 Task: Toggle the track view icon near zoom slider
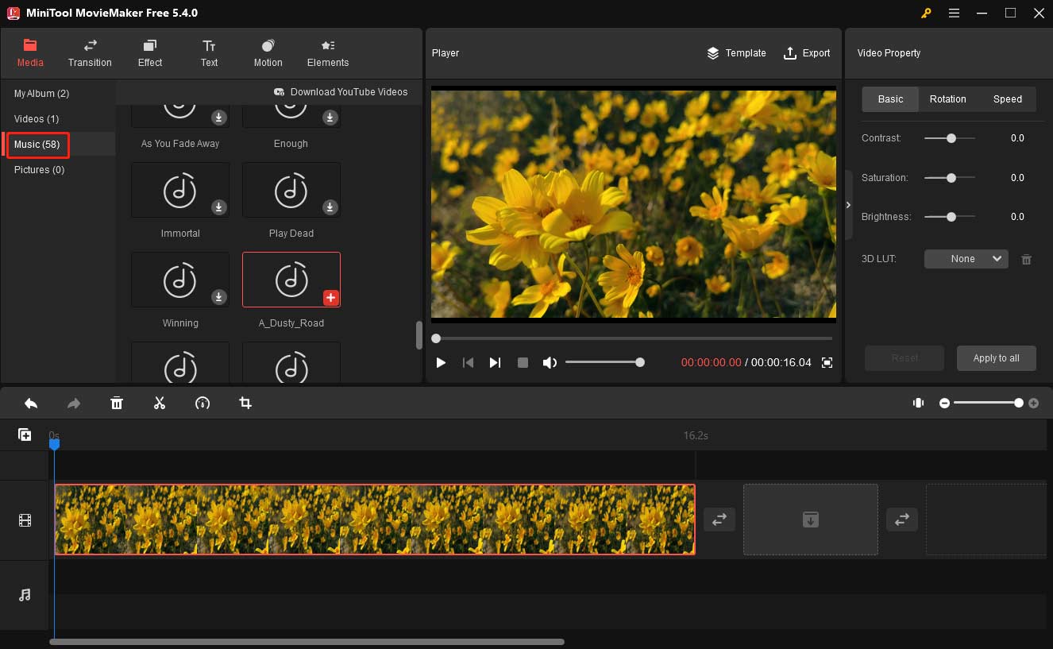tap(918, 403)
